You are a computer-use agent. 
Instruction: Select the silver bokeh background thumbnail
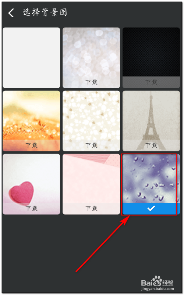click(91, 58)
